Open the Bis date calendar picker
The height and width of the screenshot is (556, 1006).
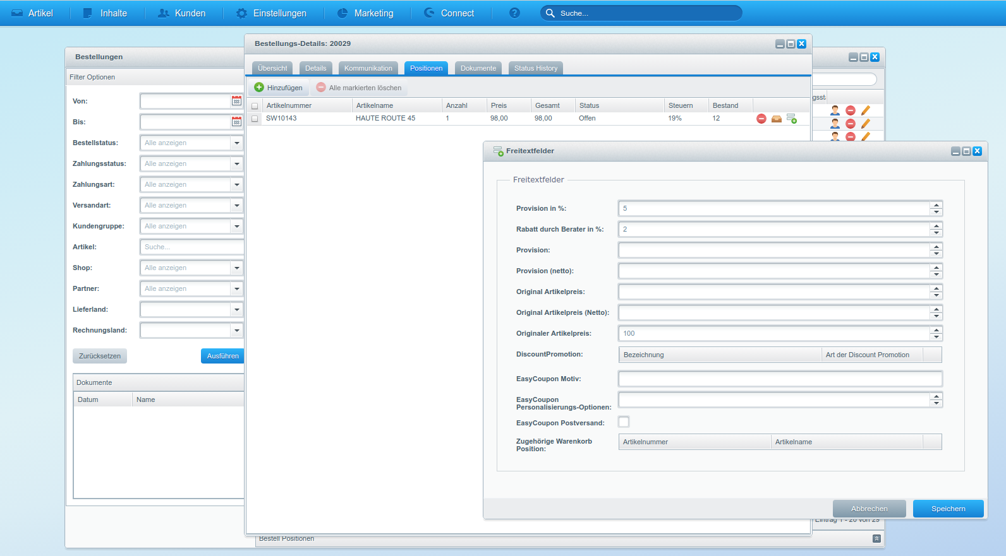point(236,122)
